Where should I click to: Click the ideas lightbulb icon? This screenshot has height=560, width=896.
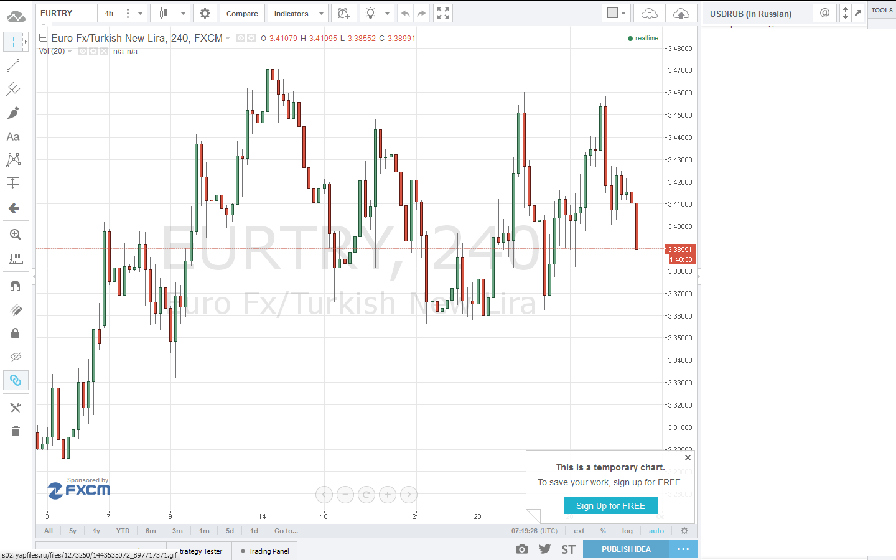point(371,13)
